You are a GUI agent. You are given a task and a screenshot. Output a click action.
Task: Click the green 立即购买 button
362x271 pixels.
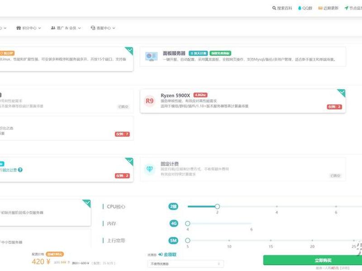click(313, 260)
